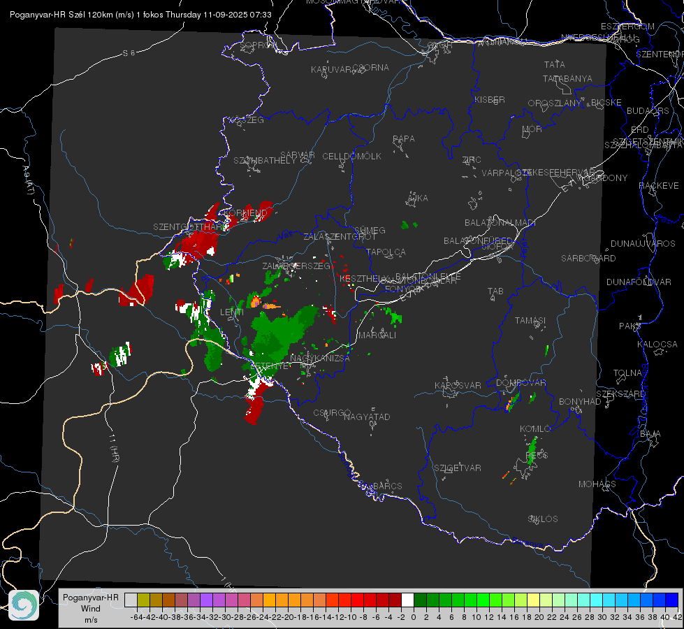The height and width of the screenshot is (629, 684).
Task: Click the PAPA city label
Action: point(404,139)
